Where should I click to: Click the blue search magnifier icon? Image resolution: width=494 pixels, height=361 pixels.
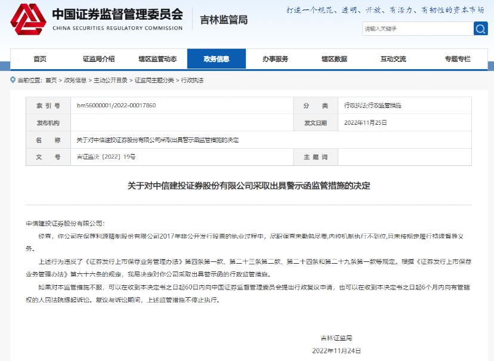[480, 29]
